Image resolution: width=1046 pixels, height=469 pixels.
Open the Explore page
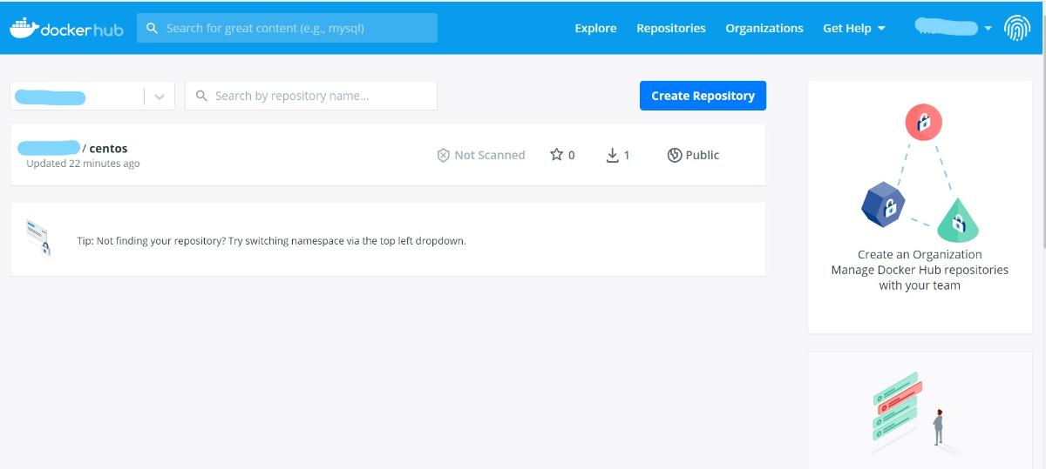click(595, 28)
